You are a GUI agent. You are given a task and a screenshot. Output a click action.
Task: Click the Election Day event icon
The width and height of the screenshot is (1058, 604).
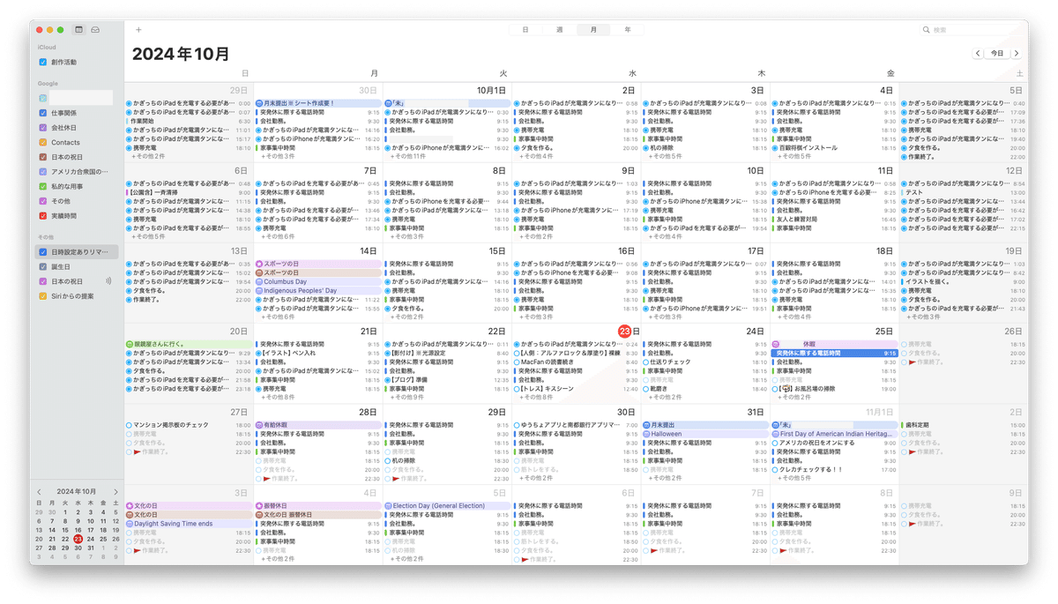(388, 506)
